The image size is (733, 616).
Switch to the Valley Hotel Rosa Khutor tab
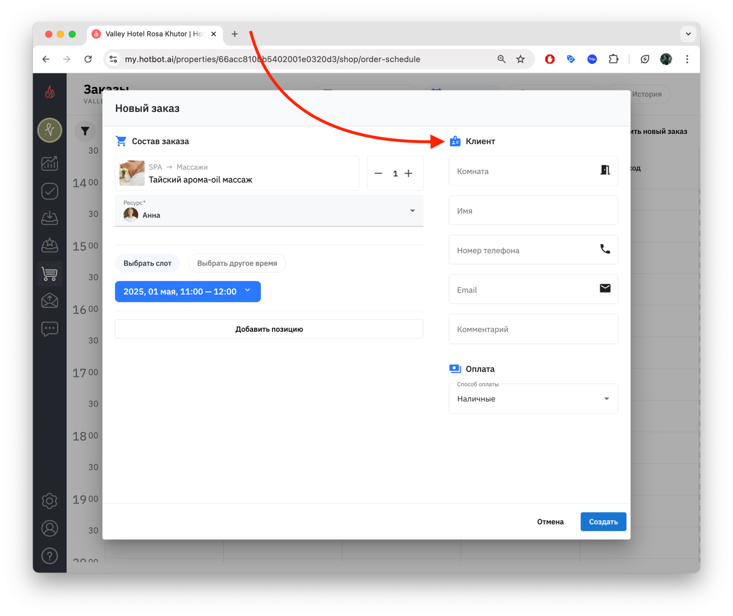[x=154, y=34]
